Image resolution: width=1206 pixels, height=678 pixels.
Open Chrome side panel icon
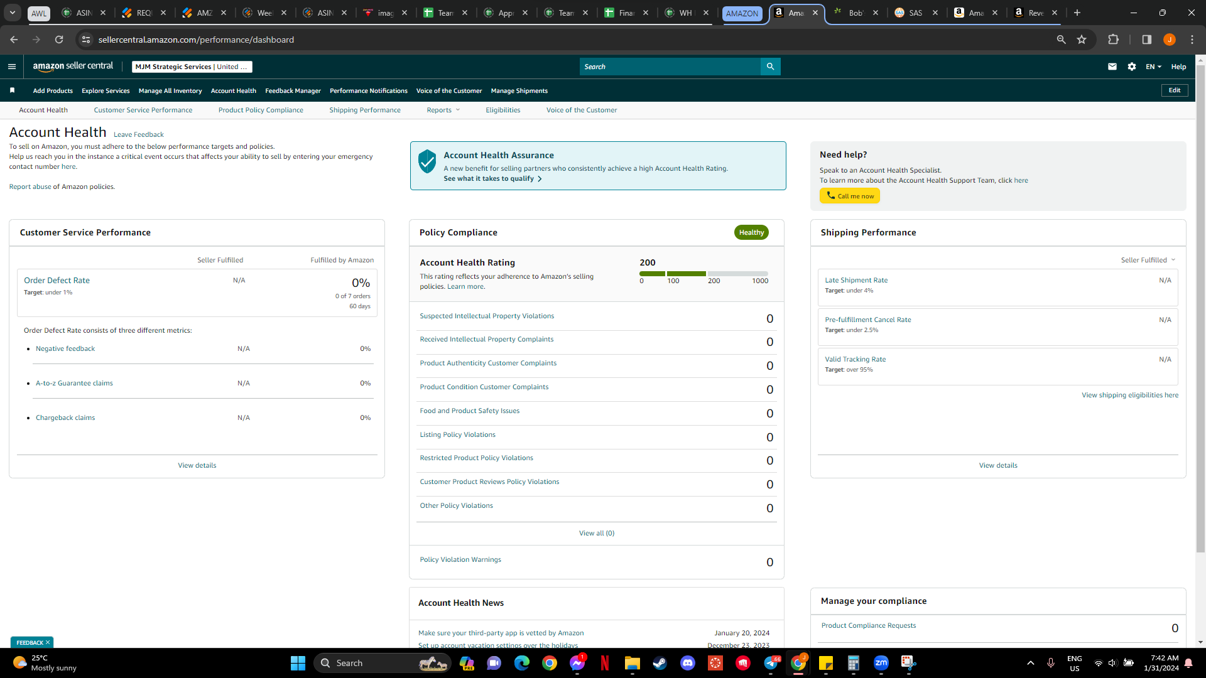coord(1147,40)
